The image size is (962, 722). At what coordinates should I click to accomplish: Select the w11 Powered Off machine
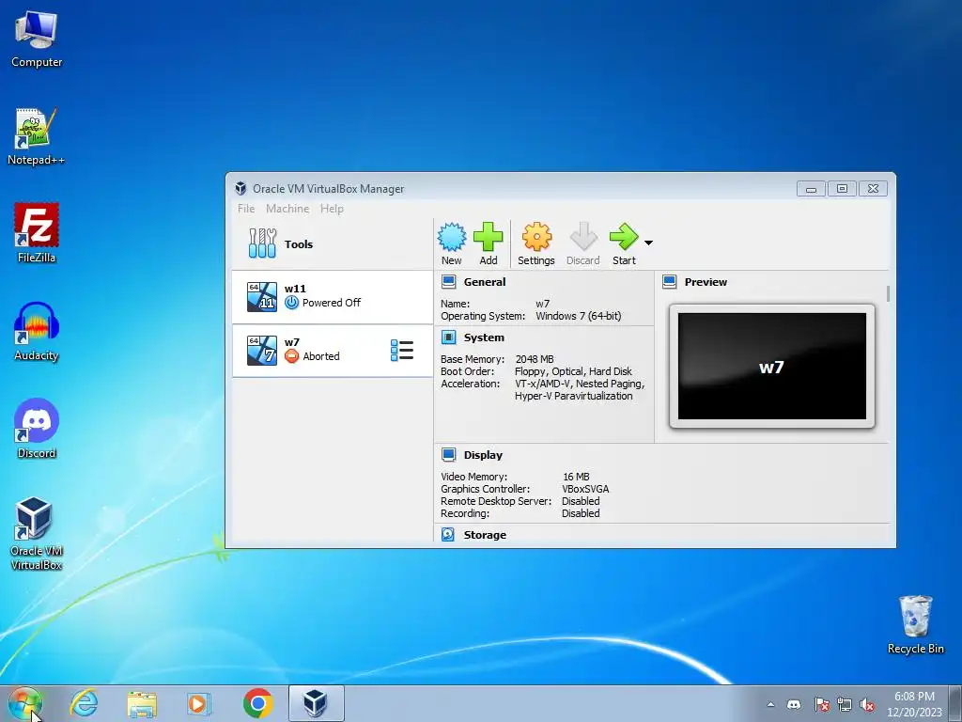(332, 296)
